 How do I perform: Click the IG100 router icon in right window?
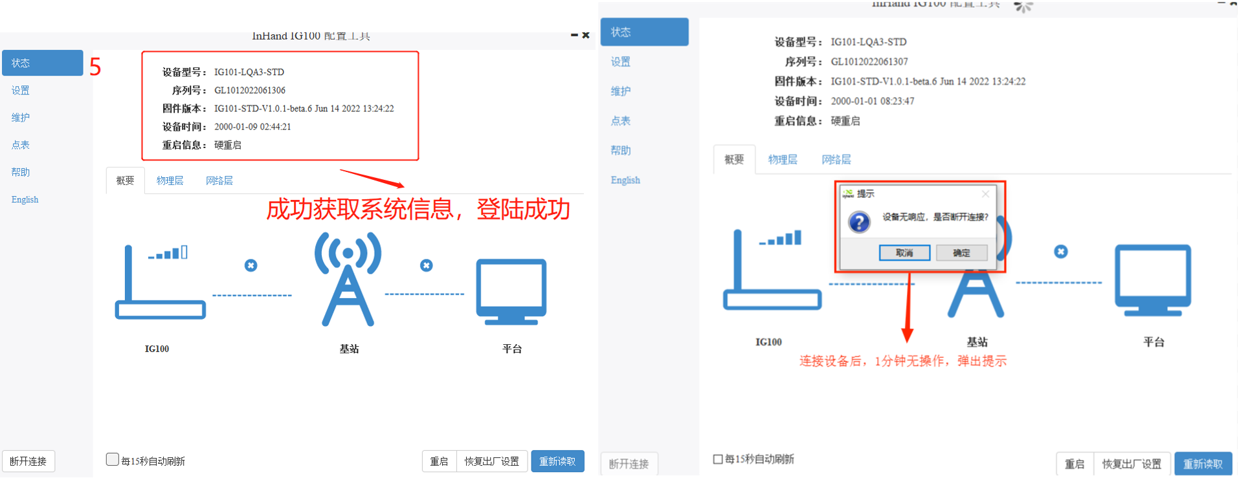tap(772, 270)
